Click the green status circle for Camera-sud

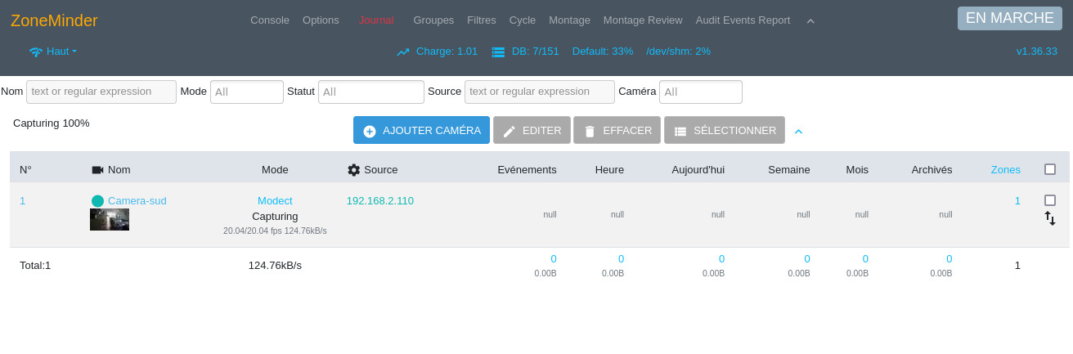pos(97,201)
